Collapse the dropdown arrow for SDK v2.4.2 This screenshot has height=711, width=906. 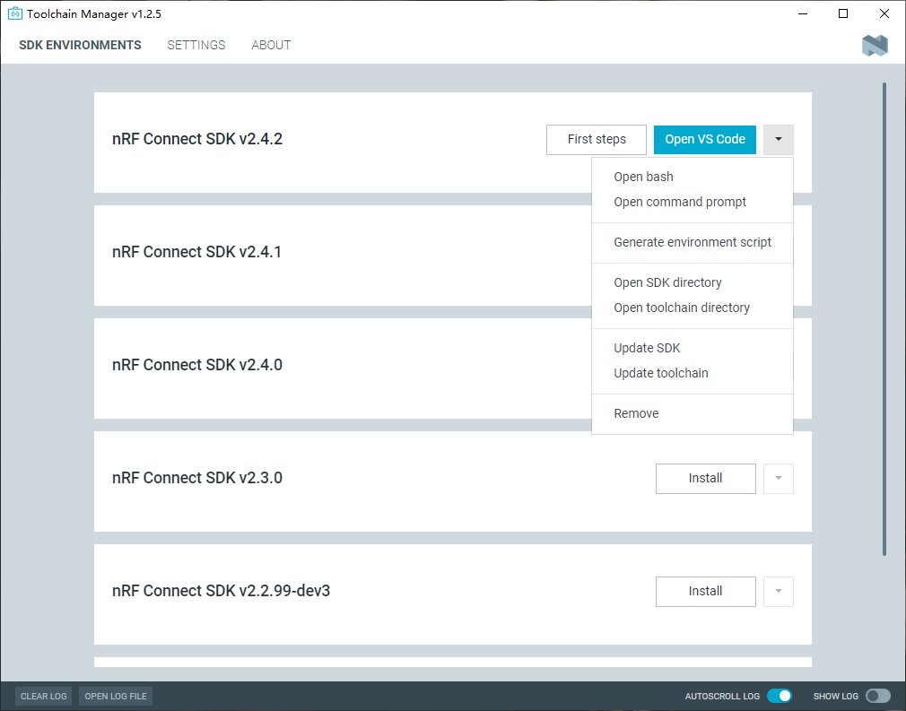[779, 139]
